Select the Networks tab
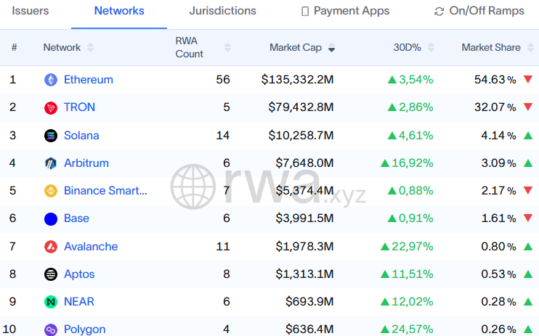The width and height of the screenshot is (539, 336). (119, 11)
